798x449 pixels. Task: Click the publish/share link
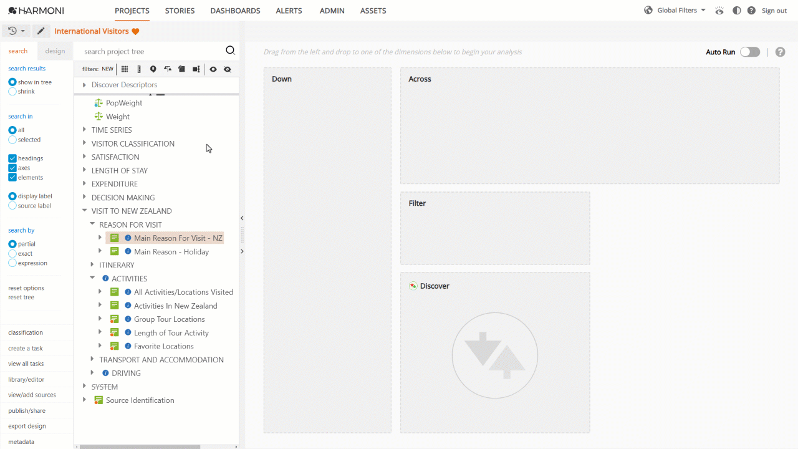[27, 411]
